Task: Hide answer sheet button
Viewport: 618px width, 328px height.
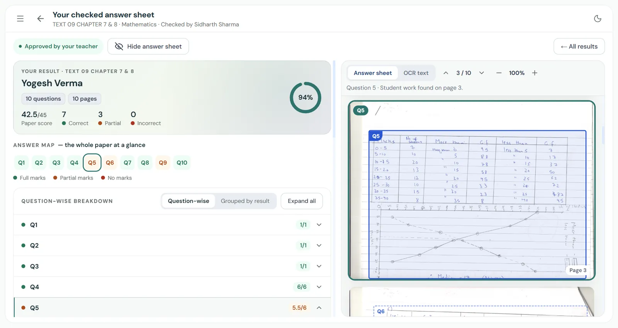Action: [x=148, y=46]
